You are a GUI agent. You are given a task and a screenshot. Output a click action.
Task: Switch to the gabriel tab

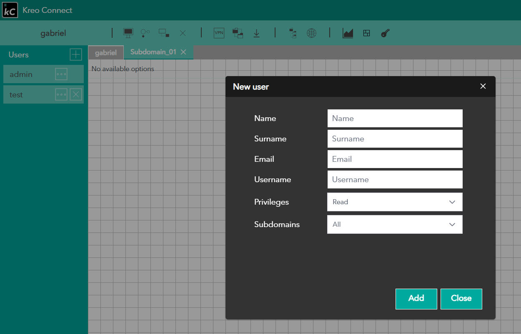click(x=106, y=53)
